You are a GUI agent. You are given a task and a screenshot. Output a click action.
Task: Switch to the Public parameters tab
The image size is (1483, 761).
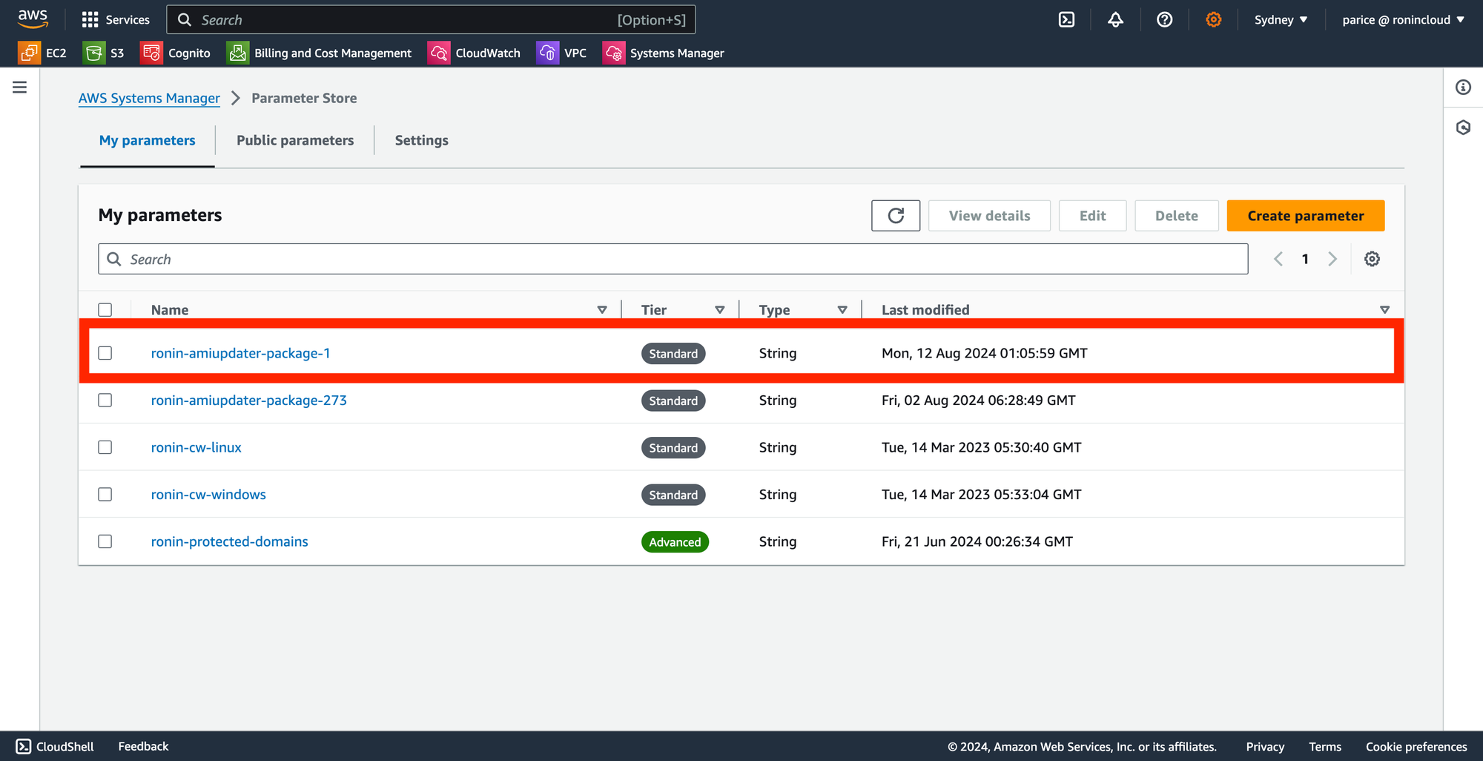coord(295,141)
